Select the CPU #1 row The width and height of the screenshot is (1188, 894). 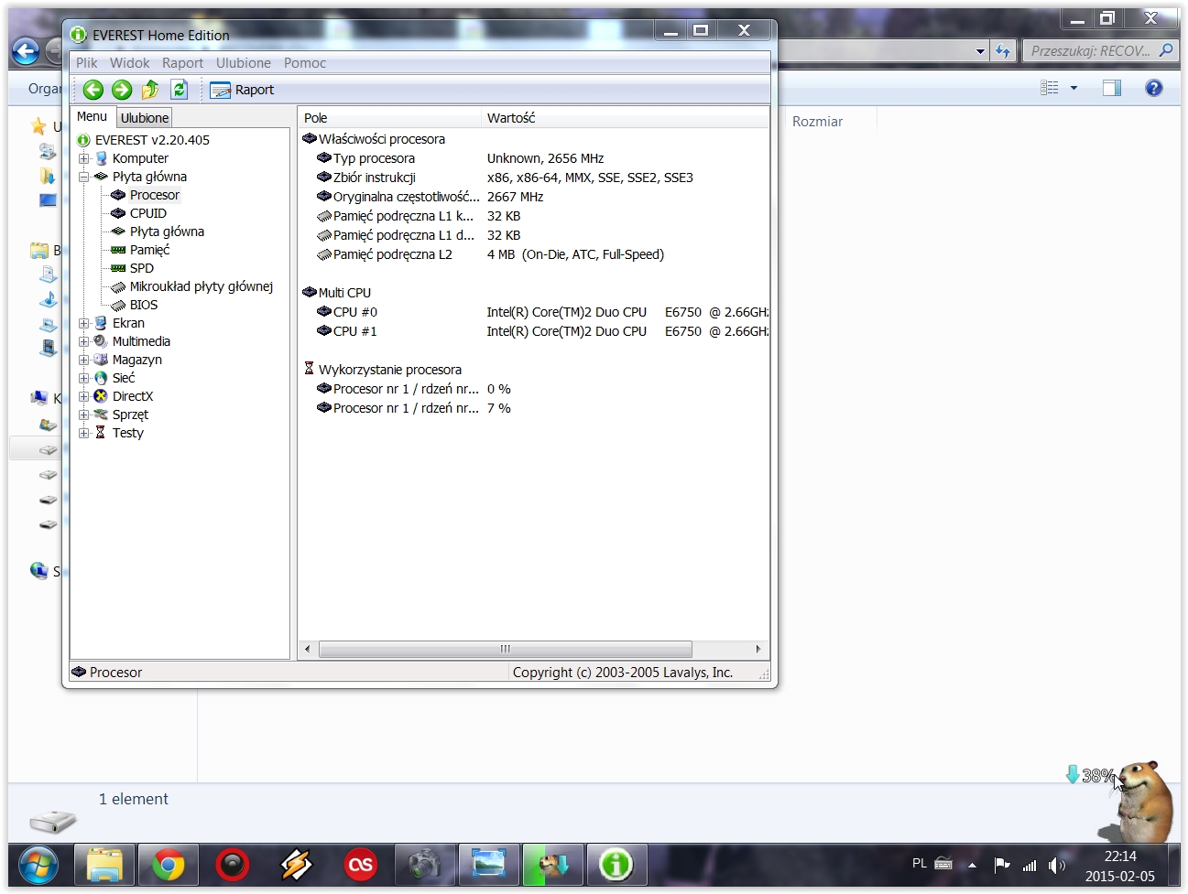(534, 331)
